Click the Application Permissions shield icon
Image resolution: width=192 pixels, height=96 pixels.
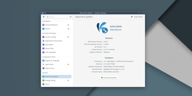click(43, 41)
